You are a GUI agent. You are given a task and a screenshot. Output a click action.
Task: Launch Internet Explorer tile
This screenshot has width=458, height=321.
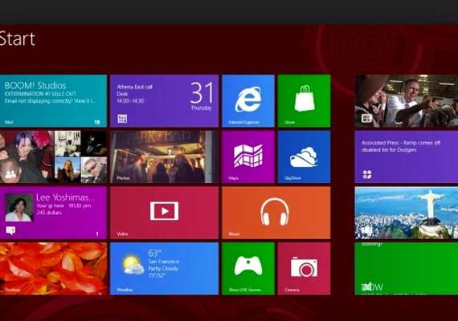tap(248, 100)
